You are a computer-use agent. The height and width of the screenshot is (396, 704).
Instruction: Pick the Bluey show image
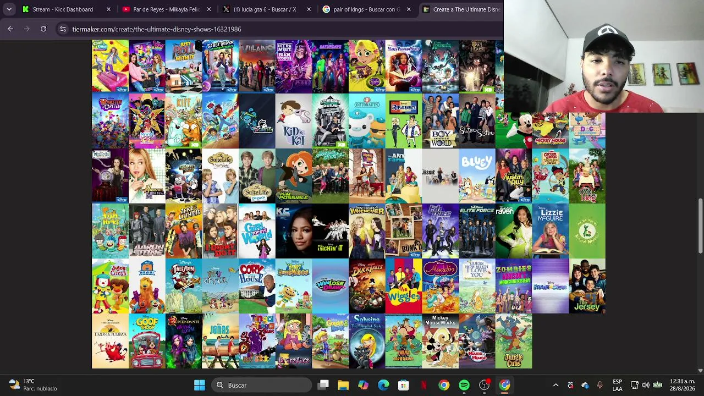pyautogui.click(x=477, y=176)
